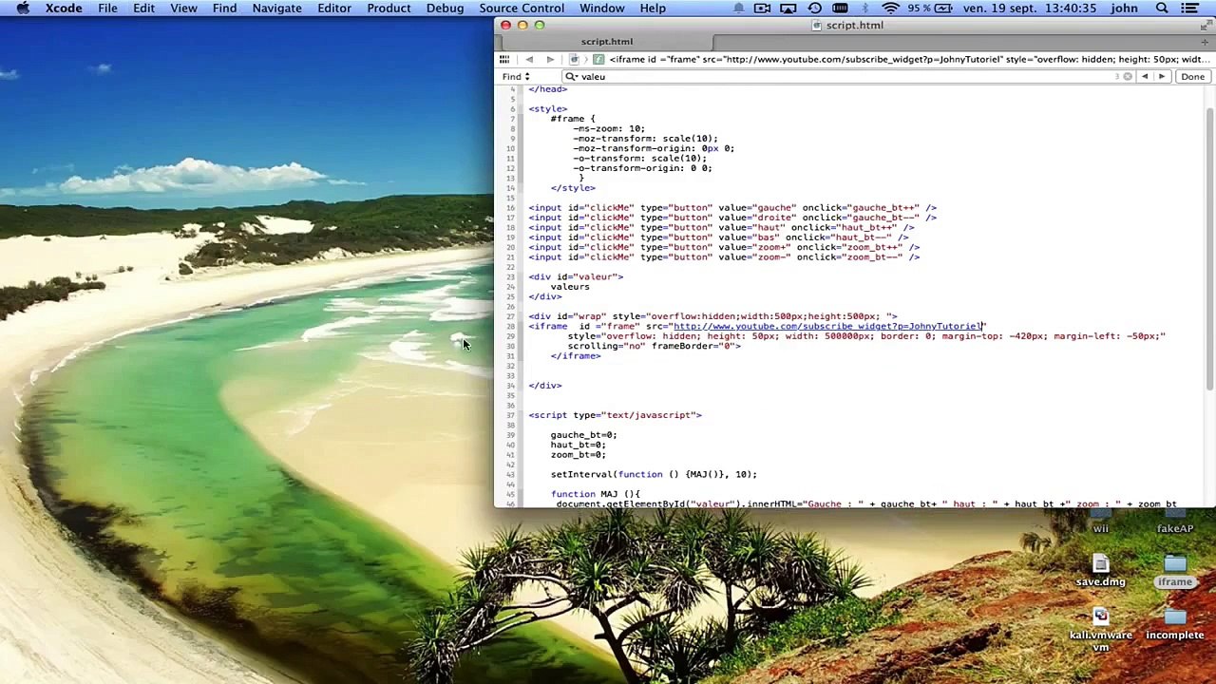1216x684 pixels.
Task: Go forward with jump bar arrow
Action: (x=550, y=59)
